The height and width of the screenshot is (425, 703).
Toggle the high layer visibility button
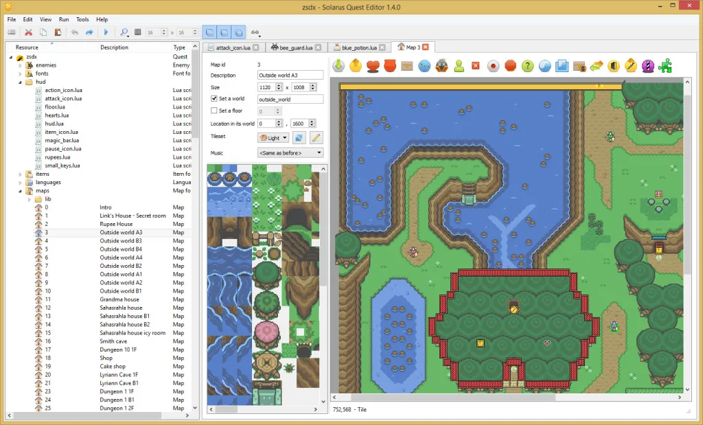click(x=239, y=32)
